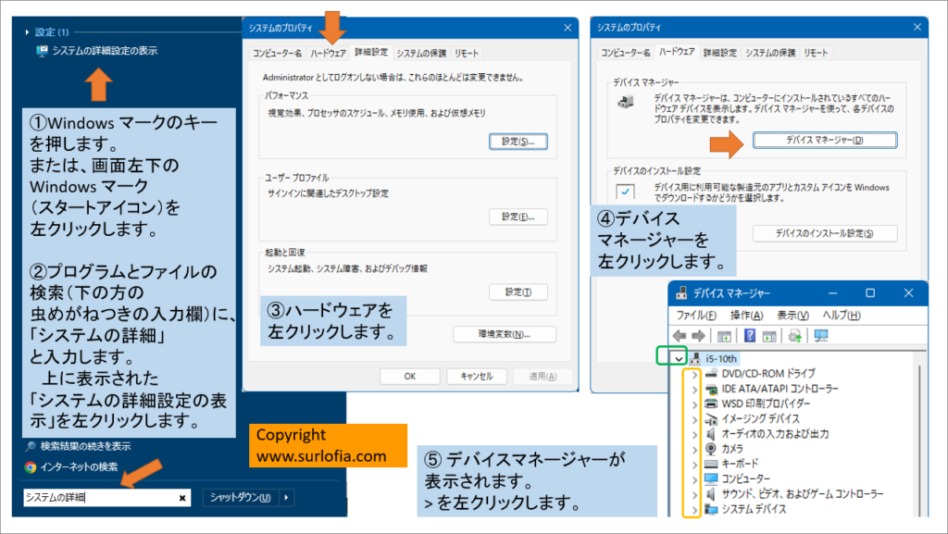Select the カメラ device icon
The width and height of the screenshot is (948, 534).
tap(710, 449)
